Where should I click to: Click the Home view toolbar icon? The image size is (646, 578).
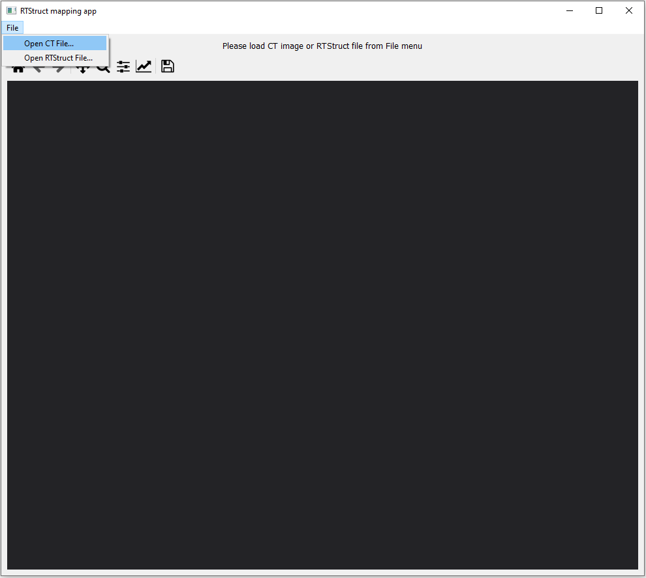point(18,66)
